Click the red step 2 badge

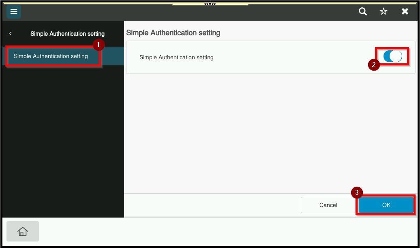point(374,65)
